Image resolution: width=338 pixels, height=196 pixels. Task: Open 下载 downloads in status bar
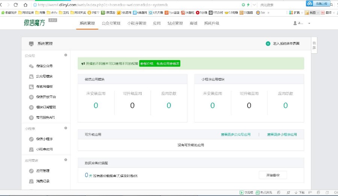(300, 193)
